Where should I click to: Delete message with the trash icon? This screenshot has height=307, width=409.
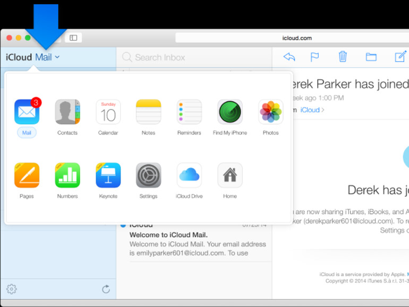(343, 56)
